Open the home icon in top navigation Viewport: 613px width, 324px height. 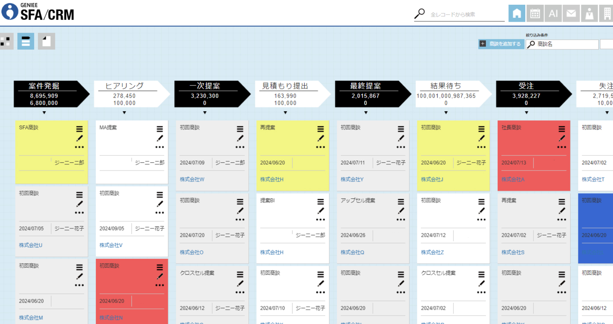(x=517, y=14)
